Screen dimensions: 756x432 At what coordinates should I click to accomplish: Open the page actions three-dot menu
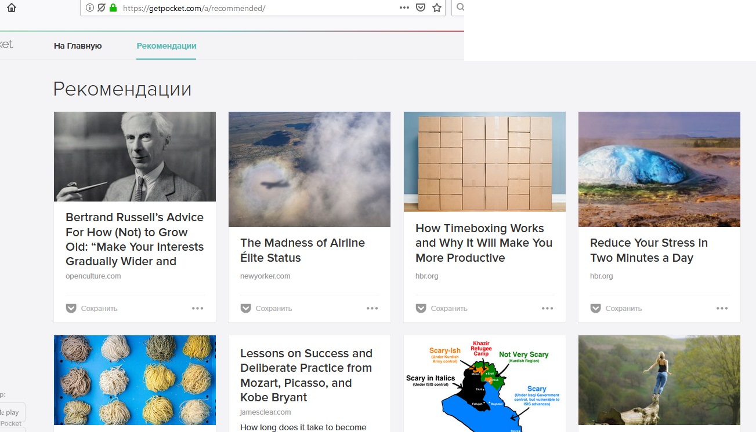coord(404,8)
